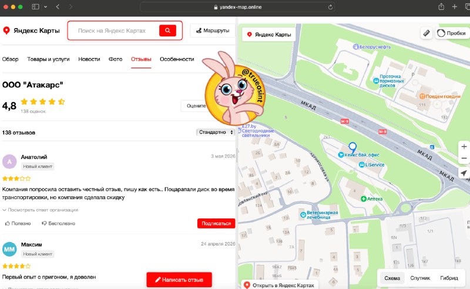Switch to the Обзор tab

10,59
